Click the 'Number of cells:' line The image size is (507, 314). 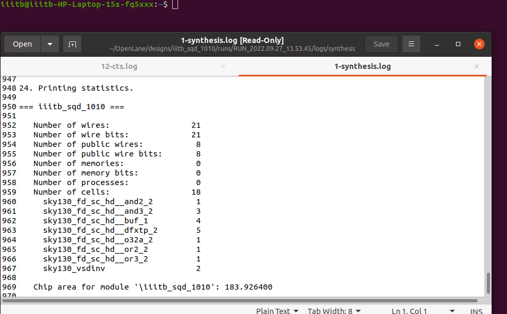click(x=117, y=192)
